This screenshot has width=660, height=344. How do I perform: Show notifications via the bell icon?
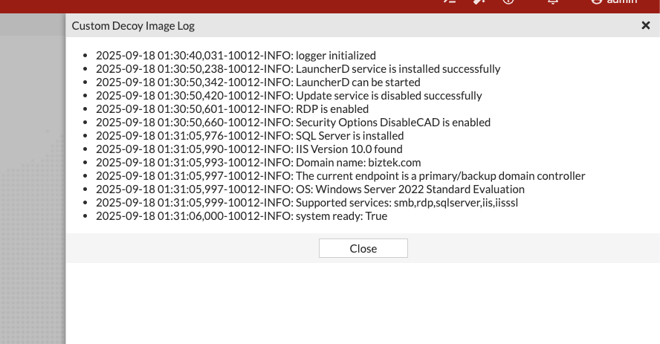click(x=553, y=2)
